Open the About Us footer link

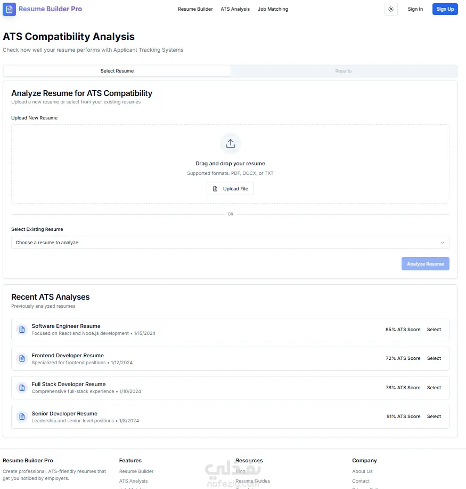point(362,471)
